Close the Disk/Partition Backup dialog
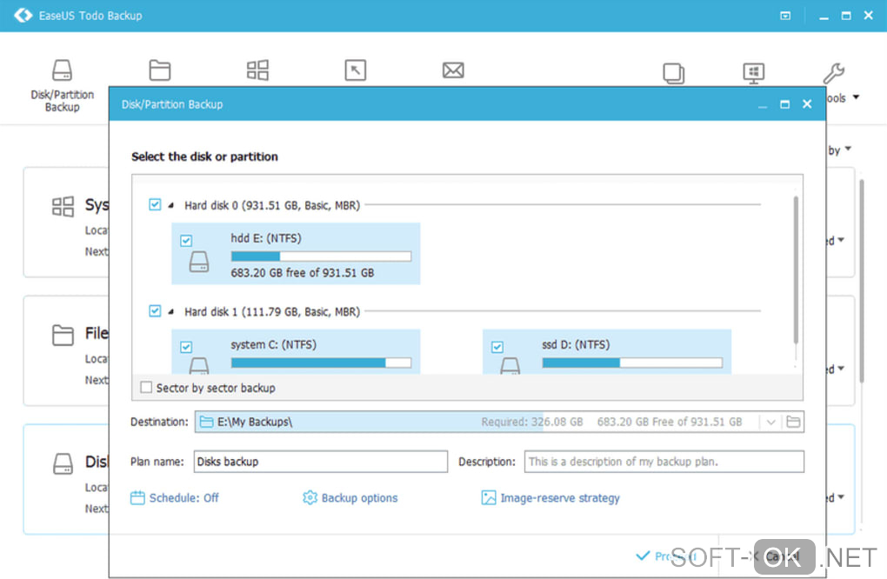This screenshot has height=579, width=887. [807, 104]
